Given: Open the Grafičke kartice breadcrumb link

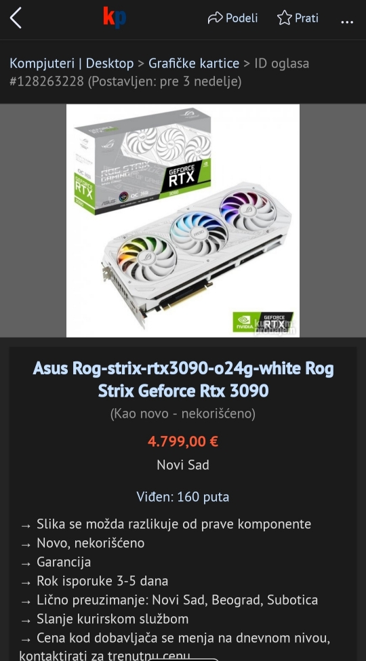Looking at the screenshot, I should coord(194,63).
